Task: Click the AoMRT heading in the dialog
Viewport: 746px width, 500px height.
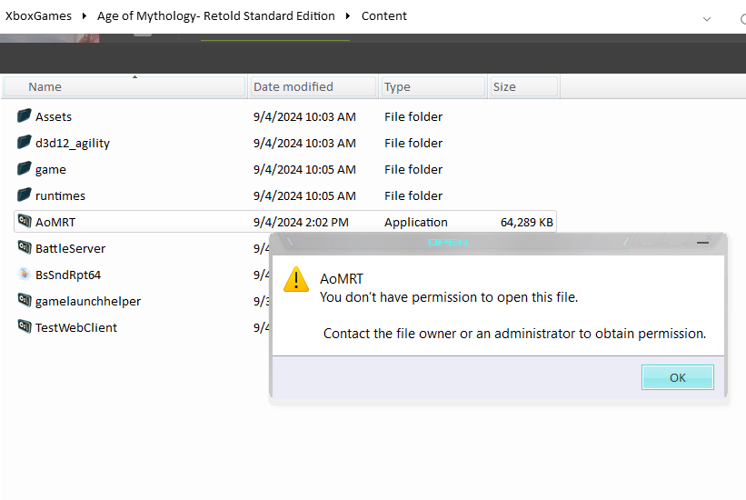Action: pos(342,278)
